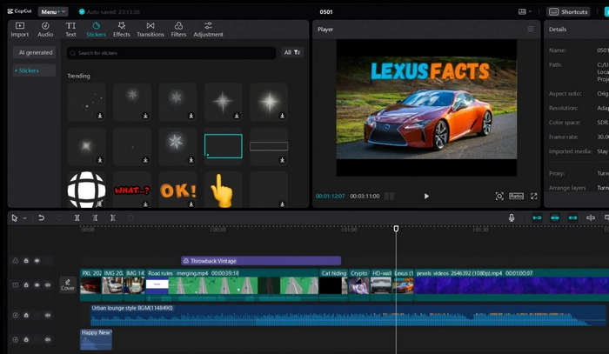Lock the Happy New audio track
The width and height of the screenshot is (609, 354).
[x=26, y=339]
